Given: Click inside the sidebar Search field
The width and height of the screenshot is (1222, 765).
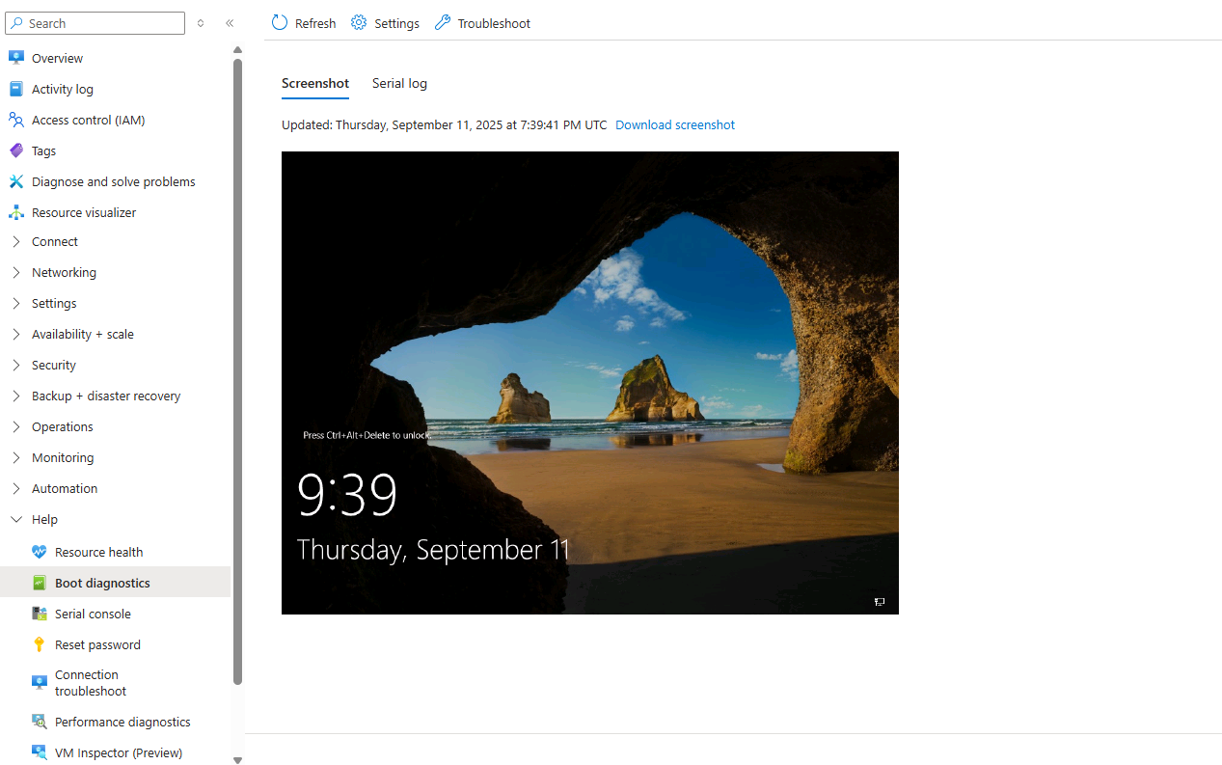Looking at the screenshot, I should [x=95, y=23].
